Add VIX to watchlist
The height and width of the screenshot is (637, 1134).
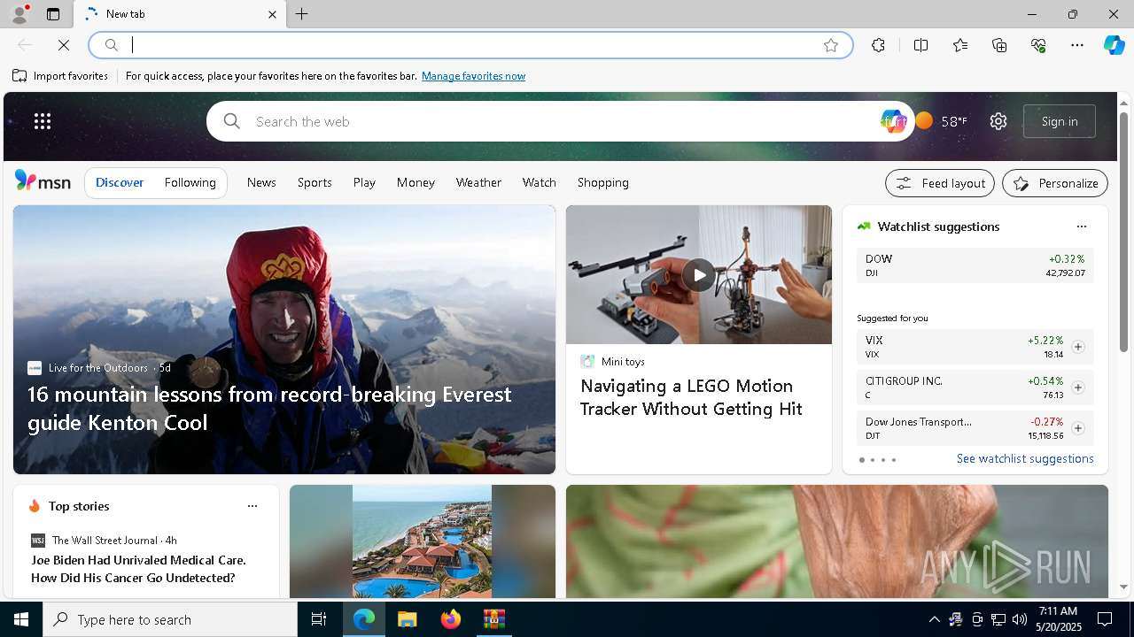1077,347
